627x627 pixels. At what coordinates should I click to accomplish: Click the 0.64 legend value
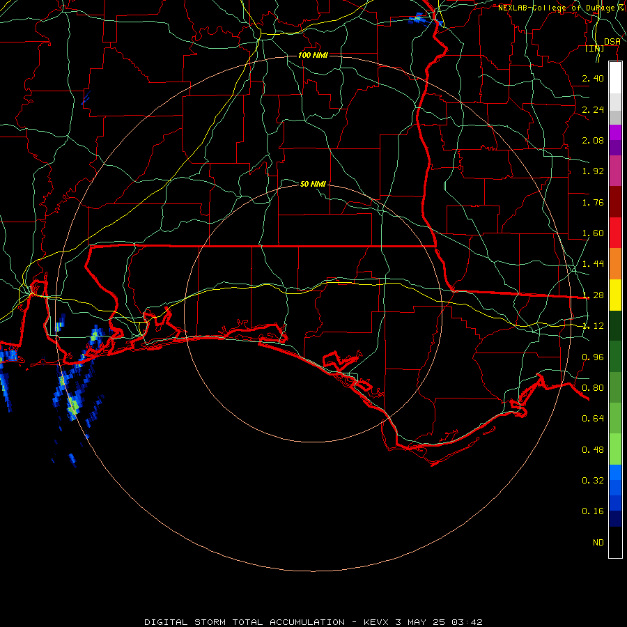[x=593, y=419]
